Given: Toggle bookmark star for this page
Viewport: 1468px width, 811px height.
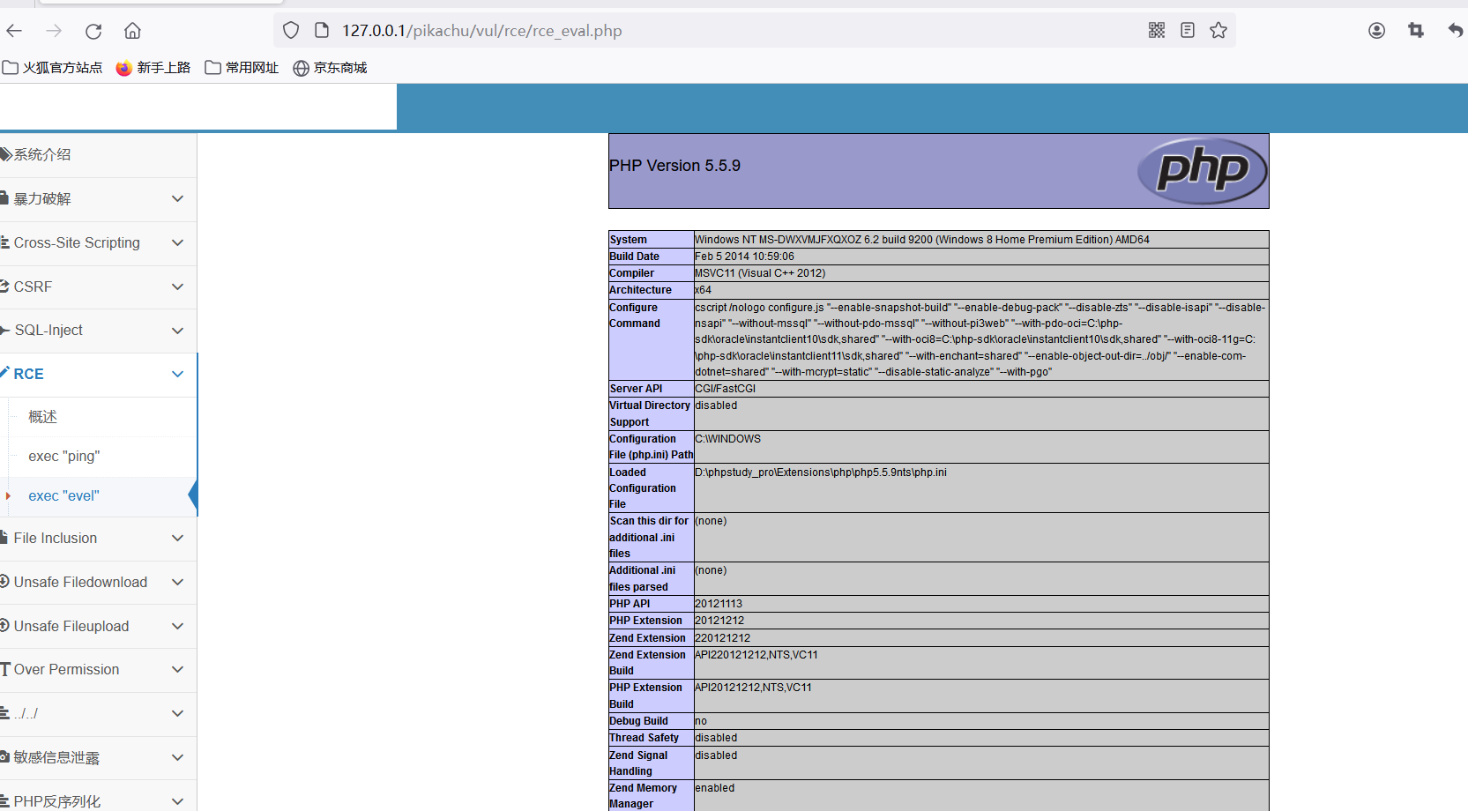Looking at the screenshot, I should pyautogui.click(x=1218, y=29).
